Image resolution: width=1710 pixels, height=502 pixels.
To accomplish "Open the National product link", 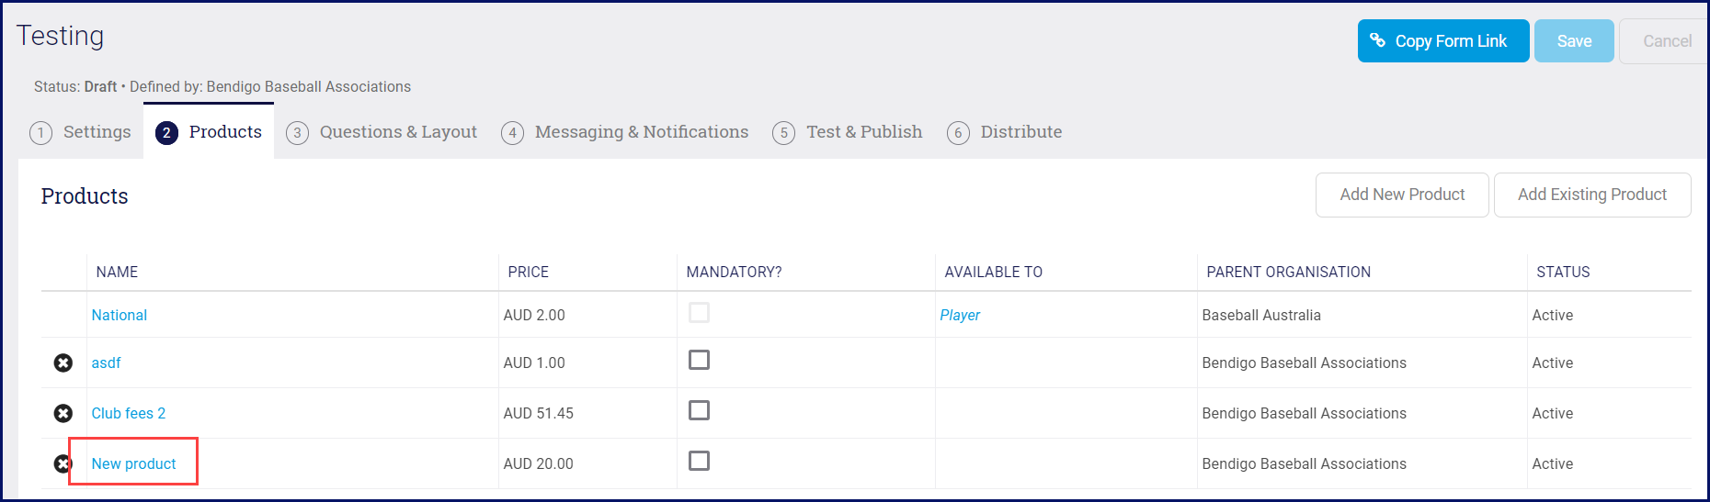I will (x=120, y=316).
